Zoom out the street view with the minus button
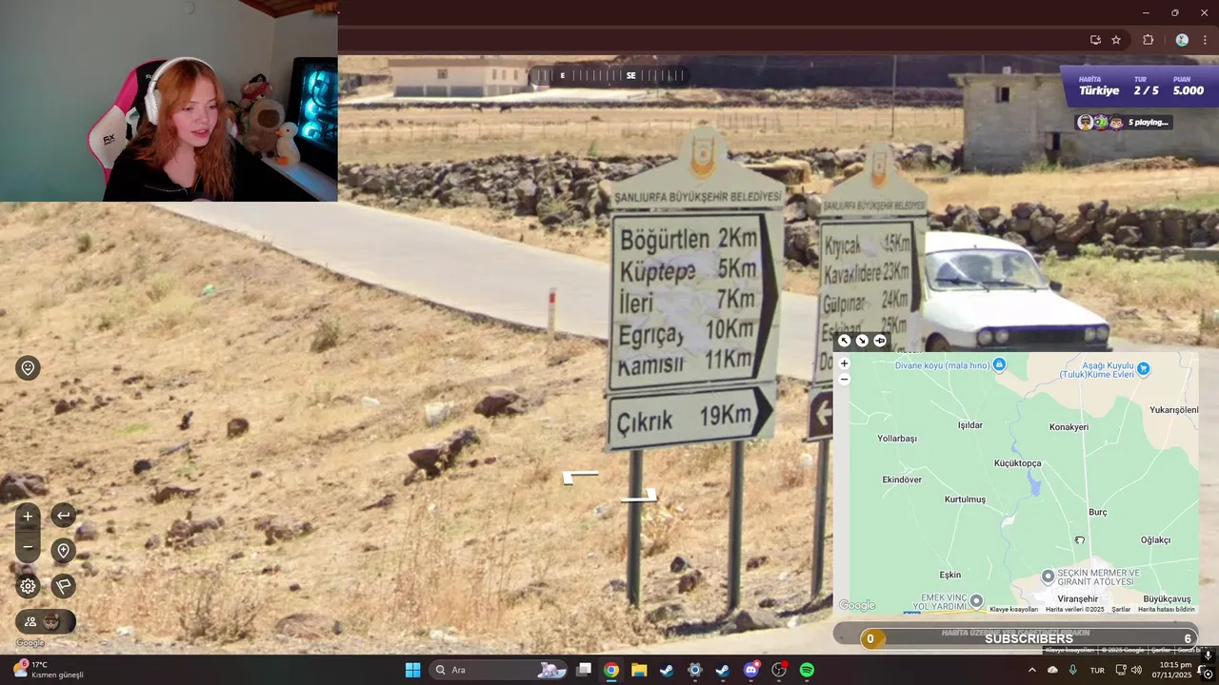The image size is (1219, 685). pos(28,547)
